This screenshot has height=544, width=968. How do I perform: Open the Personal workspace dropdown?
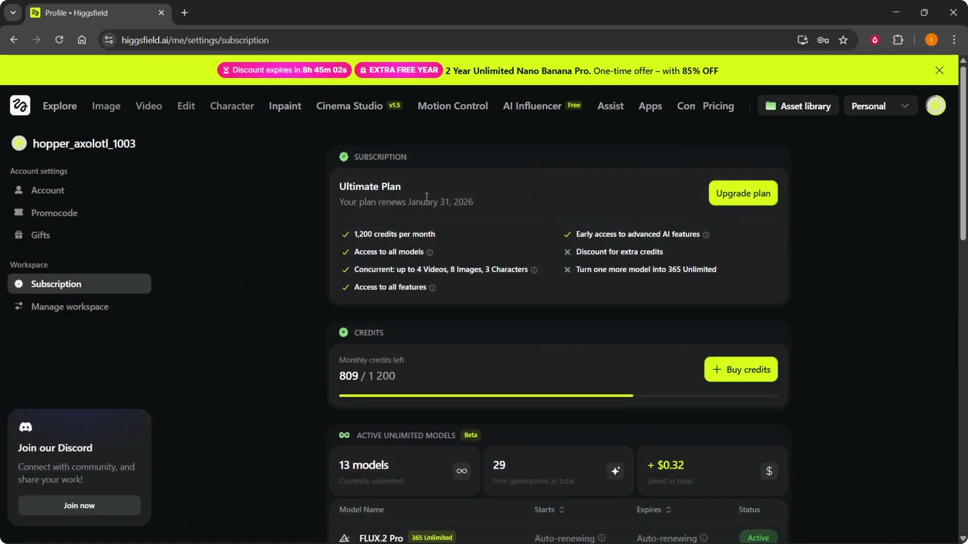[x=880, y=106]
